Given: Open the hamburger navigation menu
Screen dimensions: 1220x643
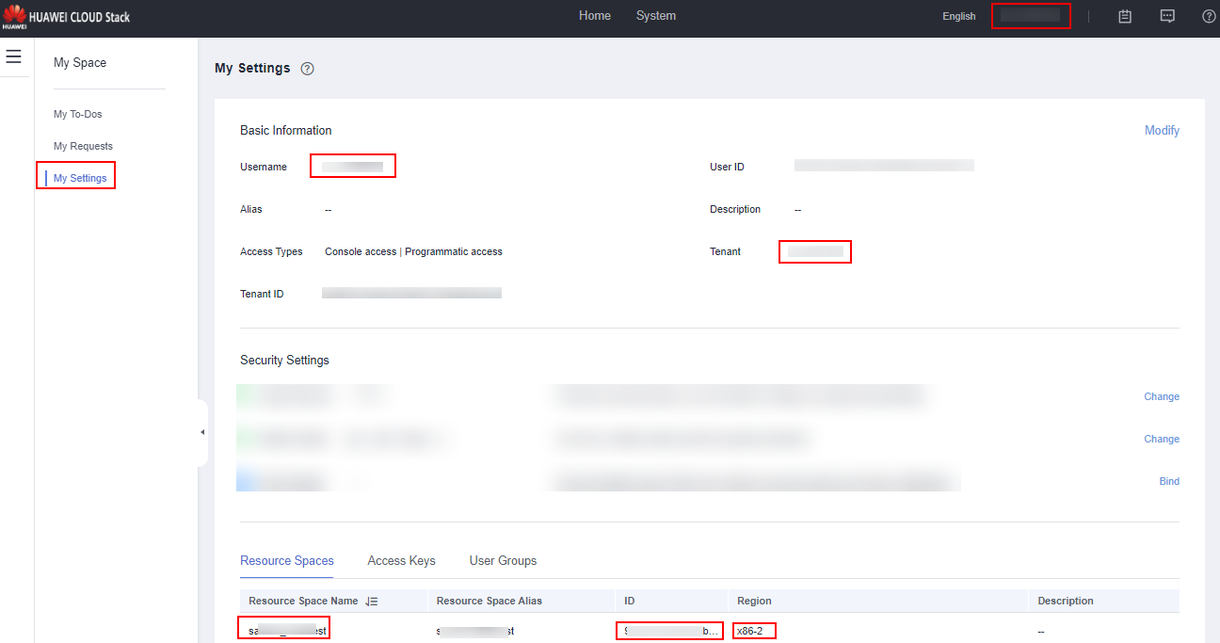Looking at the screenshot, I should pyautogui.click(x=13, y=56).
